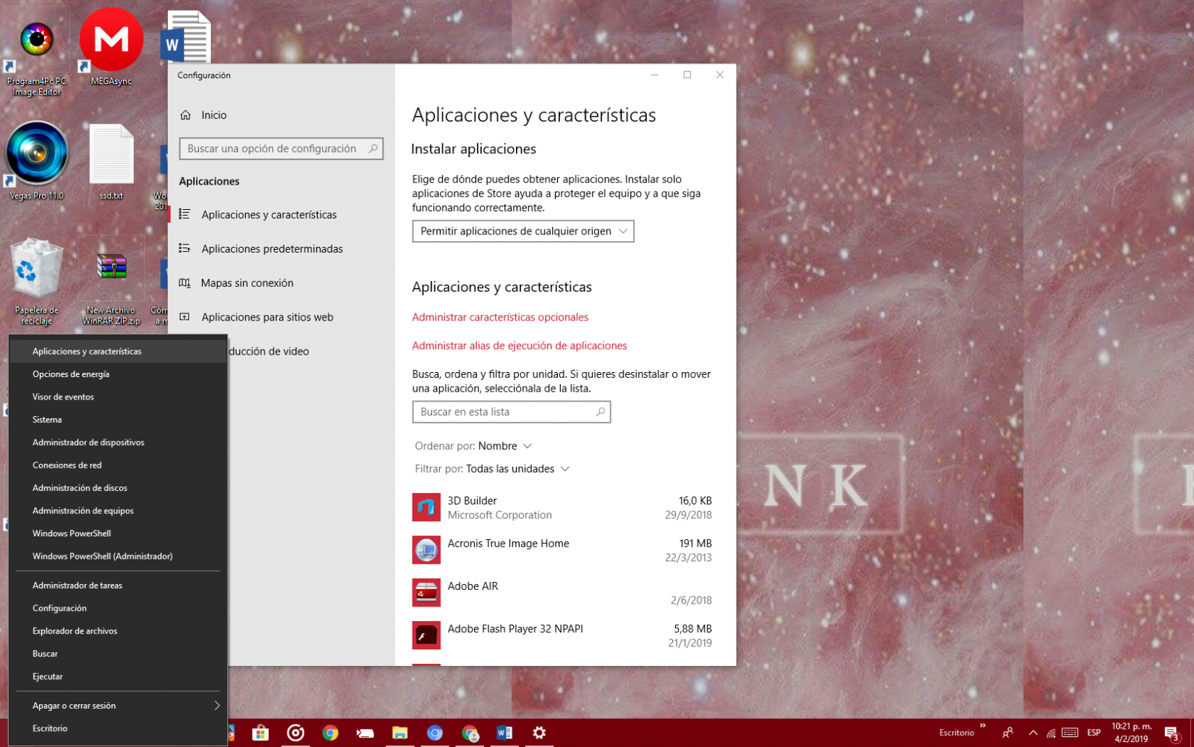Maximize the Configuración window

[687, 75]
